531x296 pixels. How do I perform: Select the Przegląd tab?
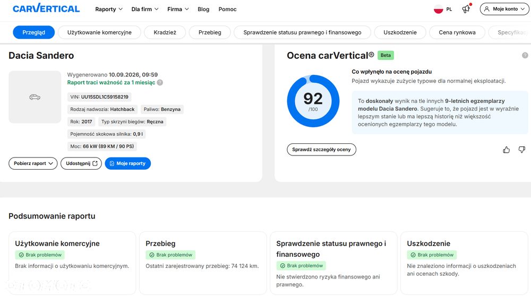point(33,32)
